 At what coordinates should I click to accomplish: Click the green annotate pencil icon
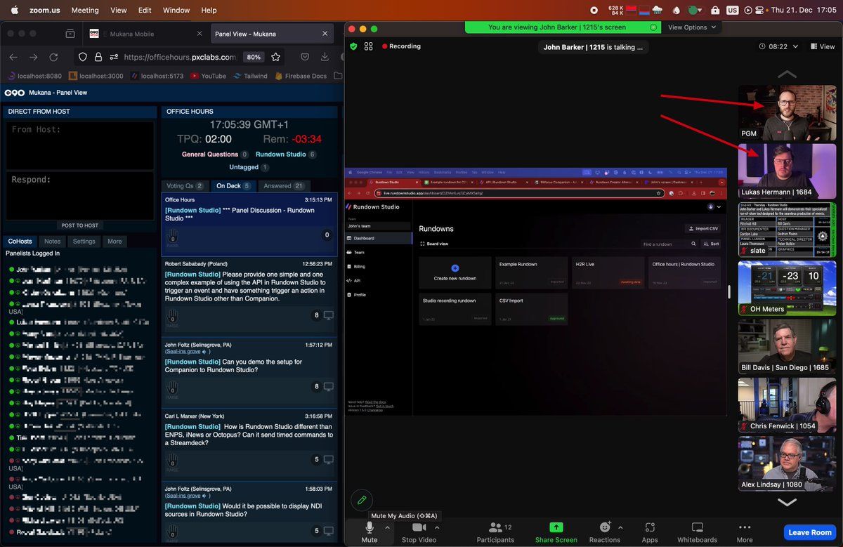click(x=362, y=500)
